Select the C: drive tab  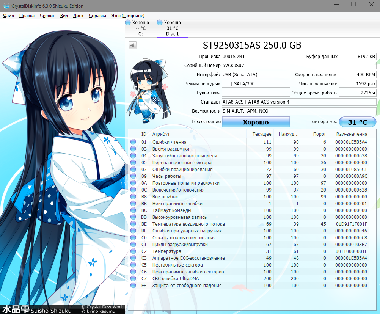point(140,28)
